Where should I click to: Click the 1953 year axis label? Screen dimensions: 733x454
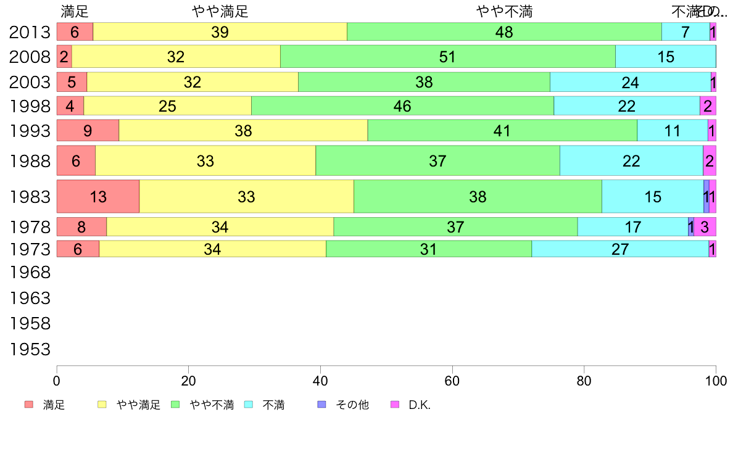coord(30,350)
